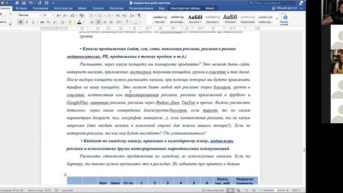Toggle italic (К) formatting
343x193 pixels.
[x=27, y=22]
